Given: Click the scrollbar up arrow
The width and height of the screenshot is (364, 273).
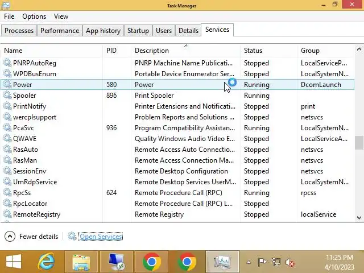Looking at the screenshot, I should [359, 49].
